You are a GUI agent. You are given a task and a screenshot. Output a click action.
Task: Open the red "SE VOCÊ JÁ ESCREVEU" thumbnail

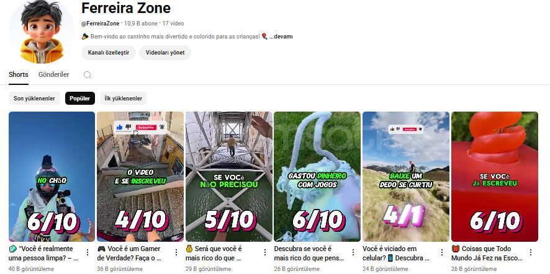tap(495, 177)
